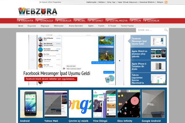This screenshot has height=123, width=185.
Task: Select Tanıtım Yazıları submenu item
Action: pos(127,26)
